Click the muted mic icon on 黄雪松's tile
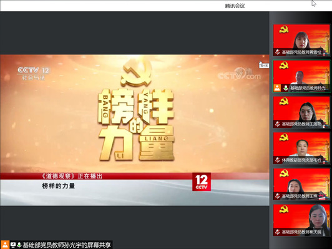 click(x=277, y=52)
